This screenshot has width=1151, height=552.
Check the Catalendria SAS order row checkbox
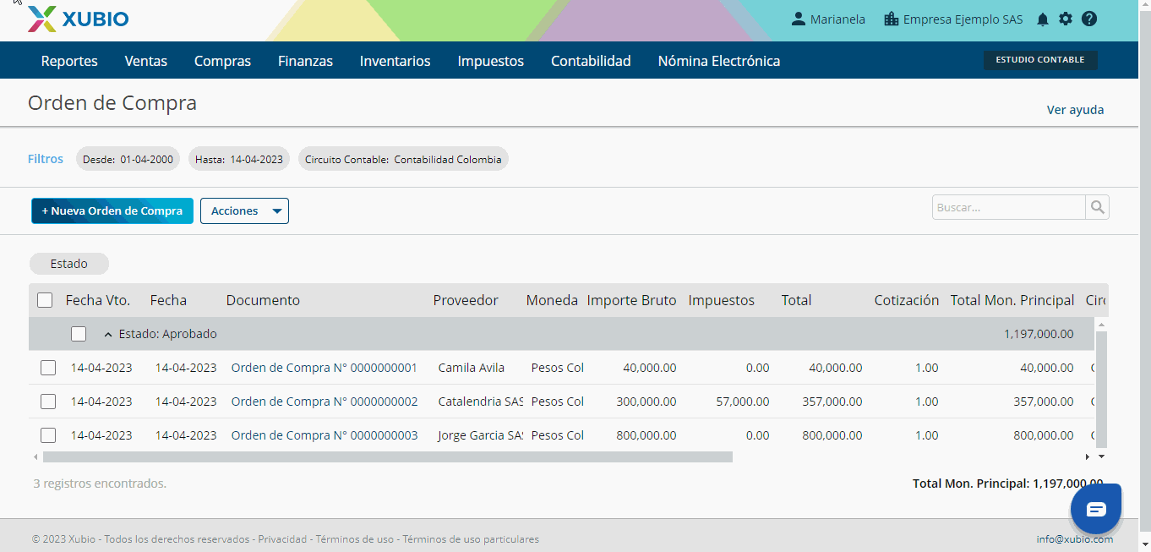pyautogui.click(x=48, y=402)
